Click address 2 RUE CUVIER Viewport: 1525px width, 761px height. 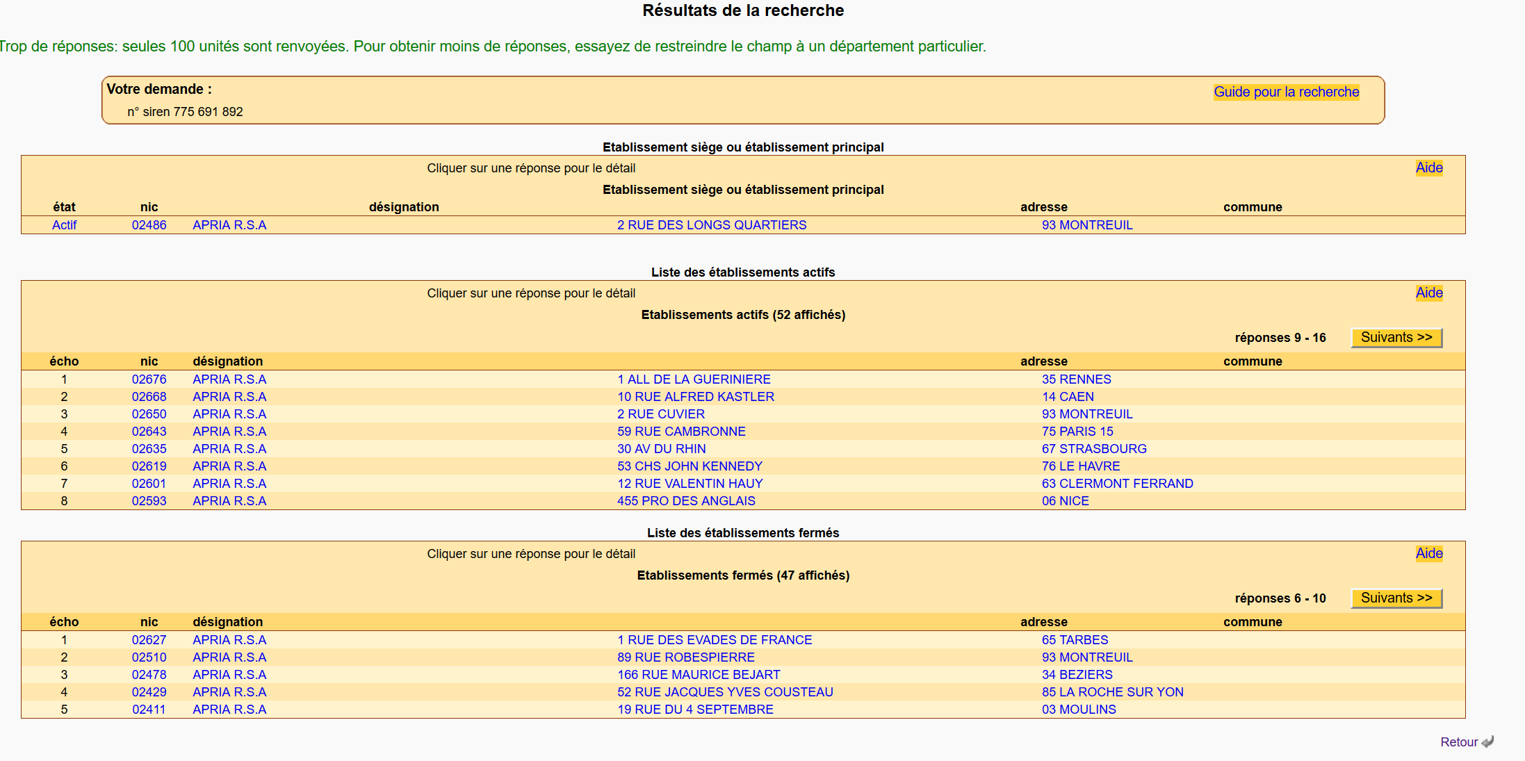coord(661,414)
